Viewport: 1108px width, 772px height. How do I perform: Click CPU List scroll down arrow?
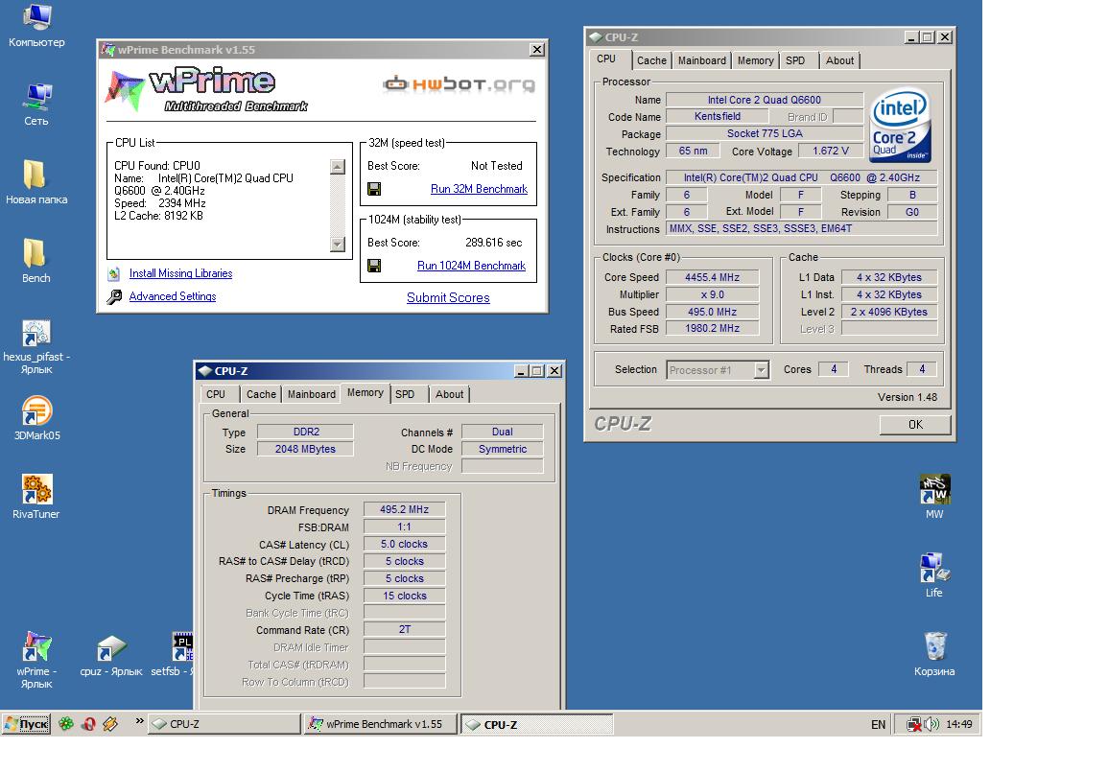click(x=338, y=245)
